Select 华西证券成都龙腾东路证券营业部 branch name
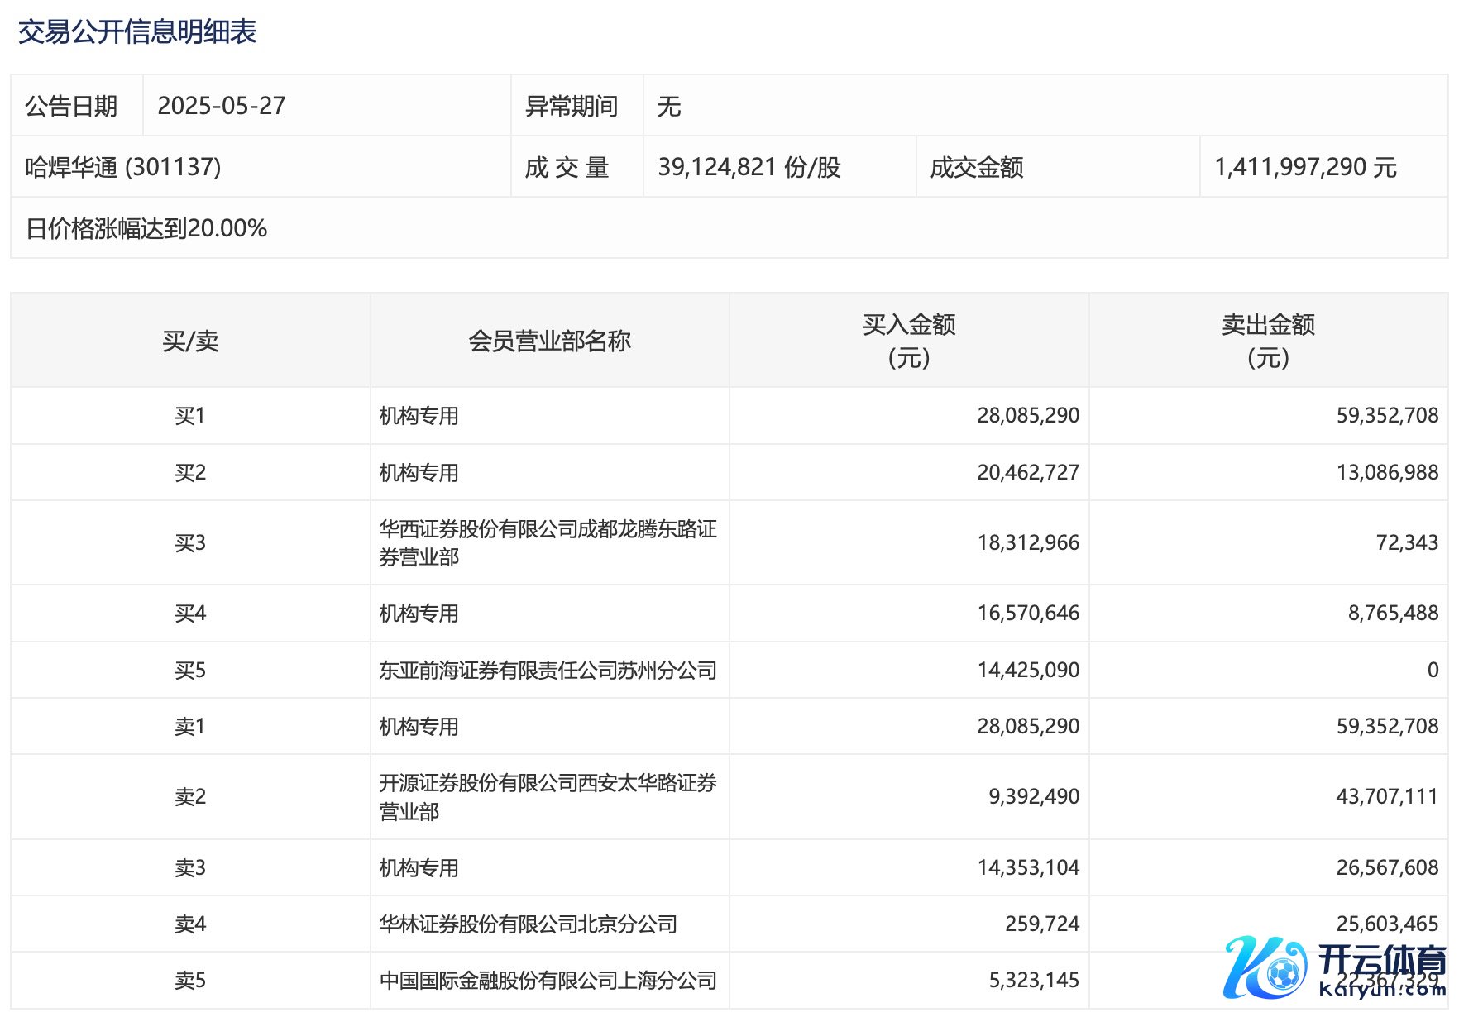Screen dimensions: 1459x1017 point(547,542)
